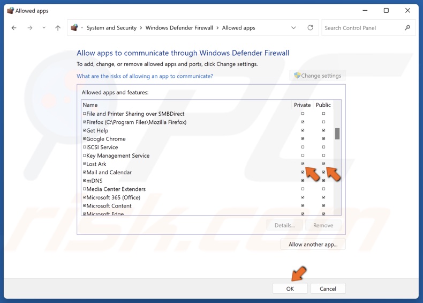Open recent locations dropdown chevron

click(44, 27)
